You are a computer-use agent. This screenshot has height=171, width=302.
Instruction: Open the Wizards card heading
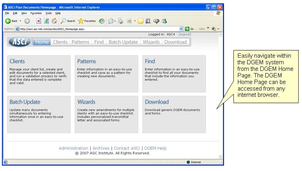[x=86, y=102]
